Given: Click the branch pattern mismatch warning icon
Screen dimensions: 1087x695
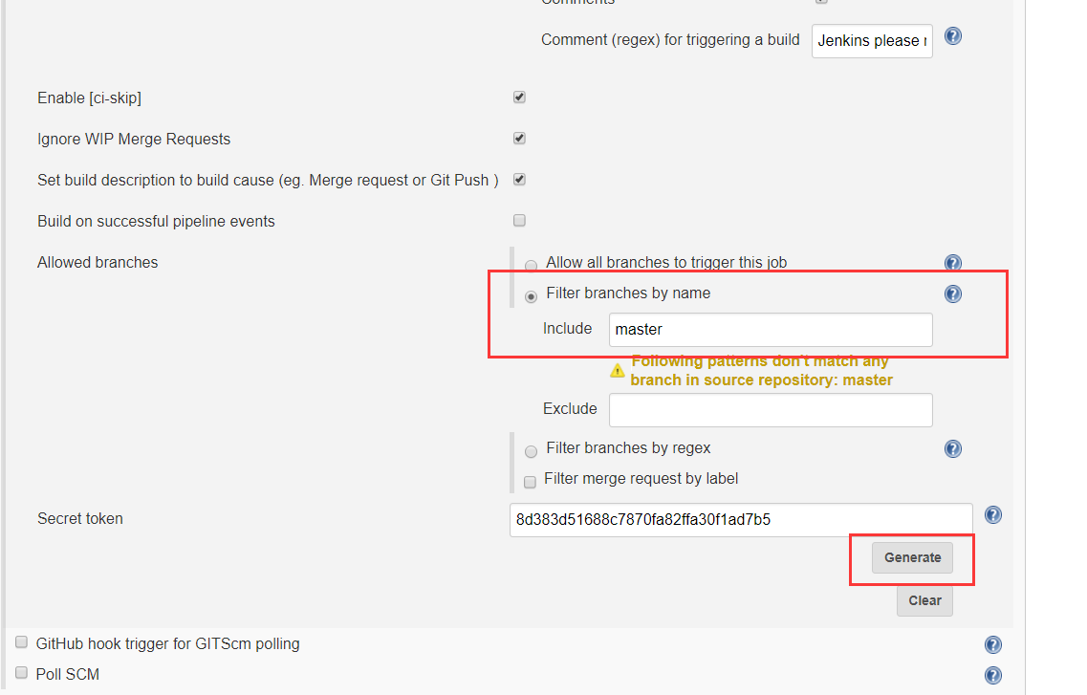Looking at the screenshot, I should click(619, 370).
